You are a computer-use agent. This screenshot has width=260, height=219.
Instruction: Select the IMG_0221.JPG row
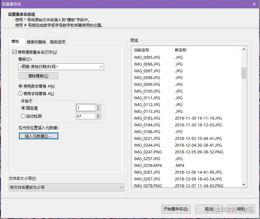click(186, 138)
